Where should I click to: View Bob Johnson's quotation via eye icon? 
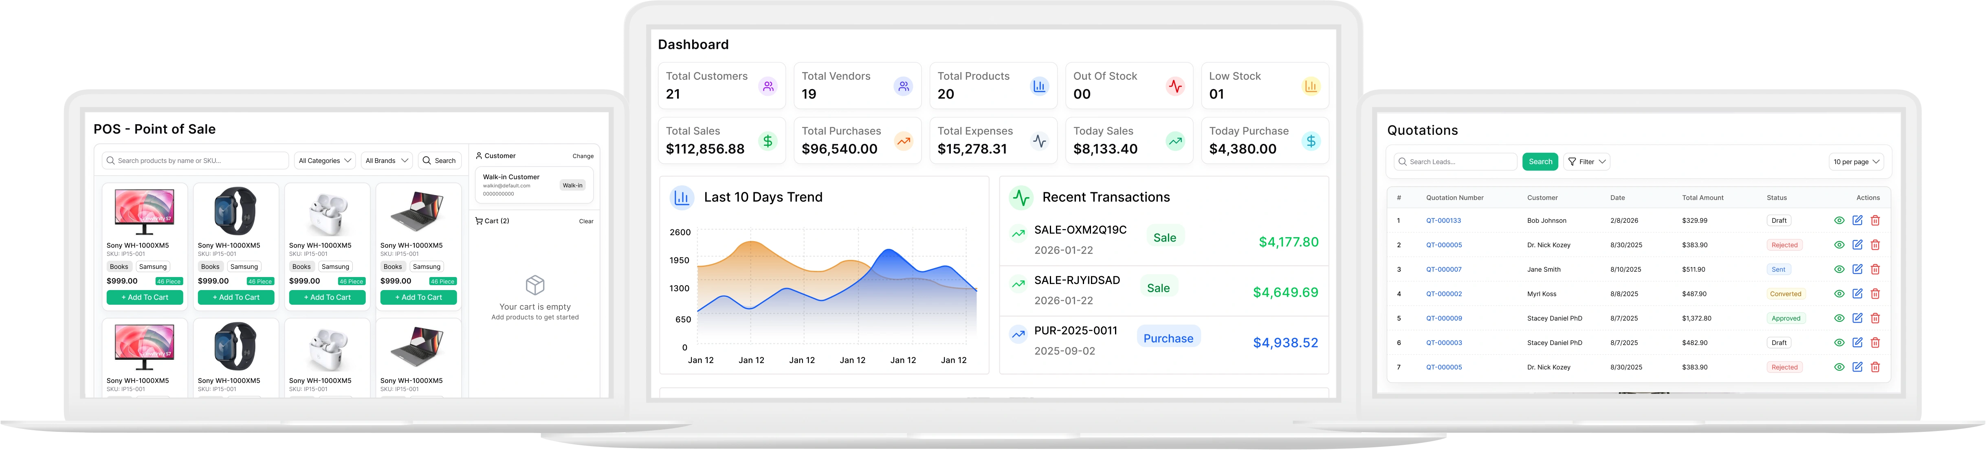pyautogui.click(x=1839, y=220)
